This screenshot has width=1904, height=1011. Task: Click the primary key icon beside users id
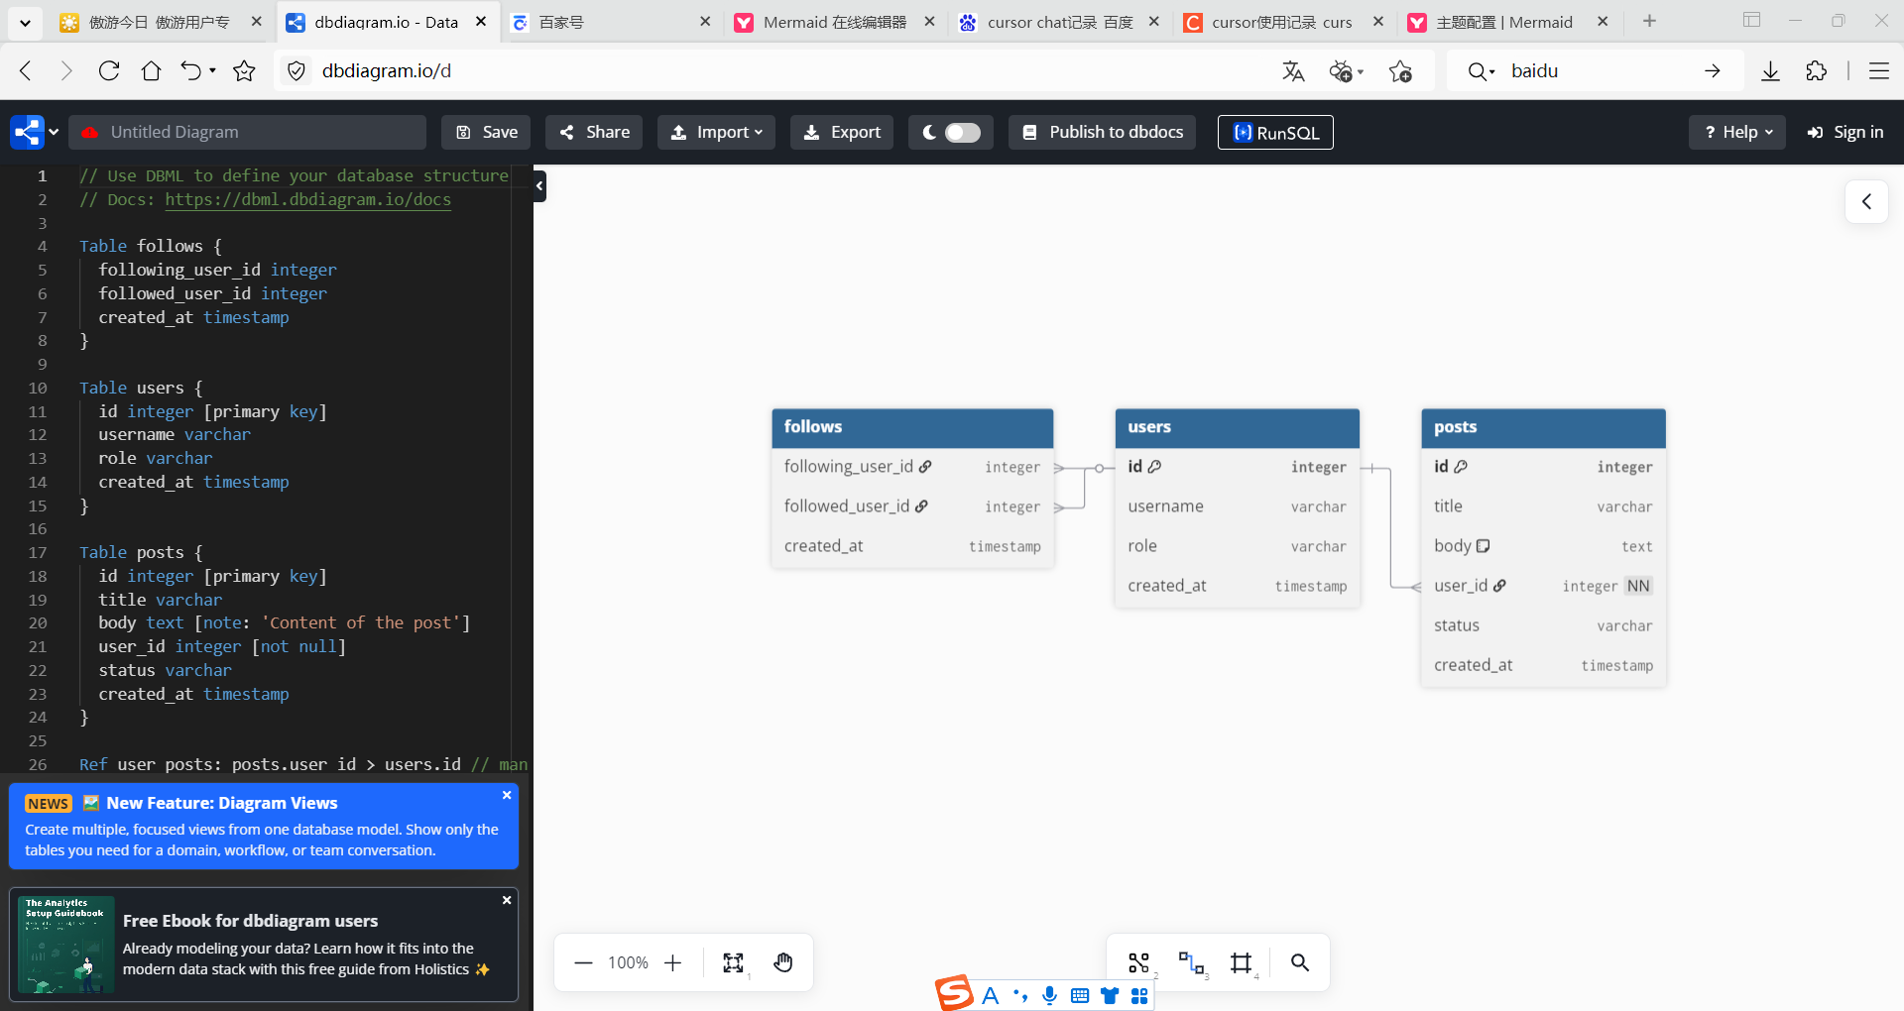tap(1154, 466)
